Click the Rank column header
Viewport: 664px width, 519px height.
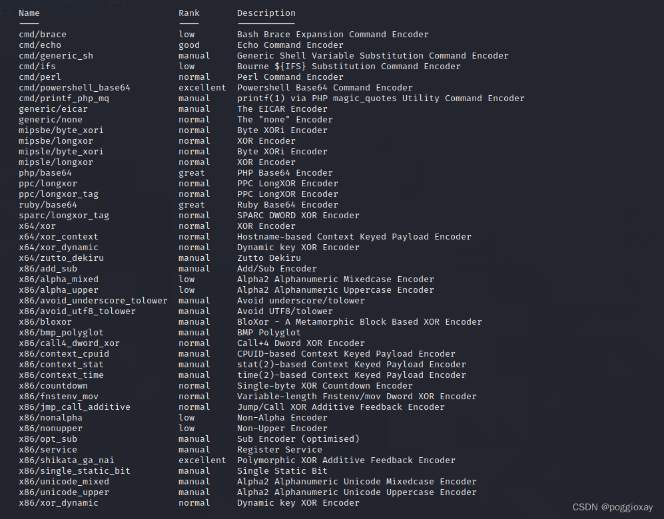point(189,13)
